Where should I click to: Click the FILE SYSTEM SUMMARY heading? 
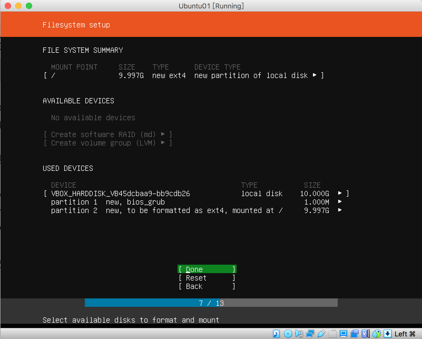click(x=83, y=50)
